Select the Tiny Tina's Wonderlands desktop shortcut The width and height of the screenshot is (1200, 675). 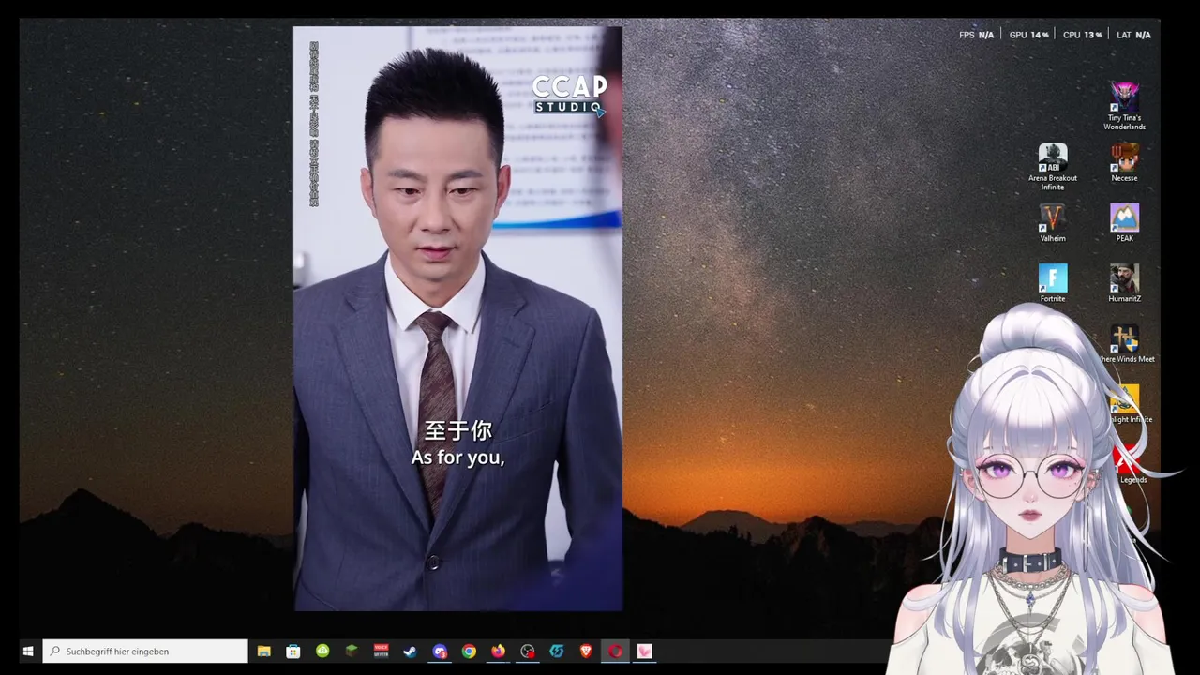point(1124,106)
